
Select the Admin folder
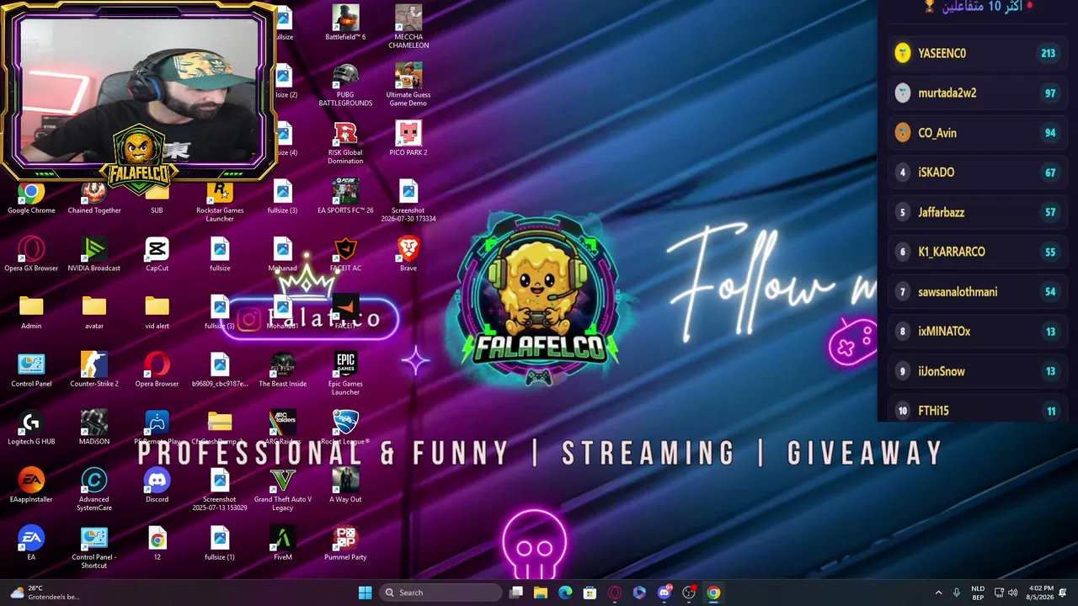pos(31,312)
